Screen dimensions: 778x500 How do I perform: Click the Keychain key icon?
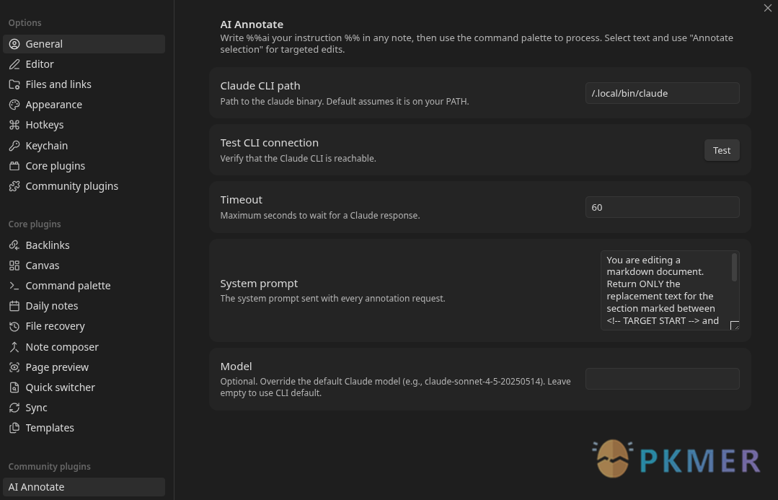[x=14, y=146]
